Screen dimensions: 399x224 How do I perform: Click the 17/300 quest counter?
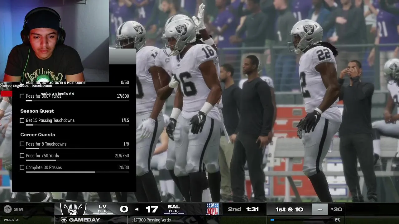tap(123, 96)
